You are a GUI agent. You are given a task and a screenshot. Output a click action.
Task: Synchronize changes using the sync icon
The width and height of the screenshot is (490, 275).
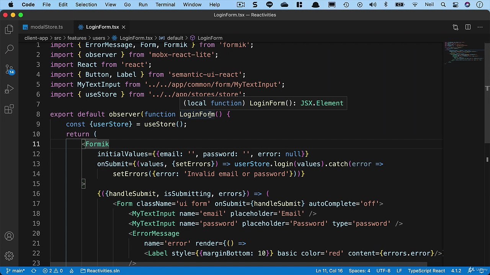click(34, 271)
